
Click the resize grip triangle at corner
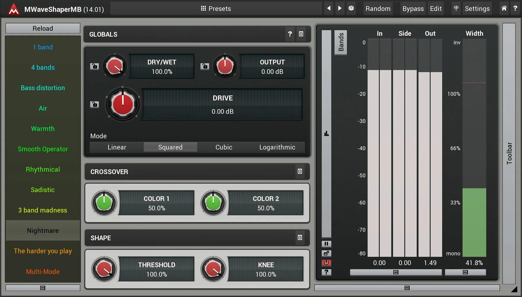(514, 289)
